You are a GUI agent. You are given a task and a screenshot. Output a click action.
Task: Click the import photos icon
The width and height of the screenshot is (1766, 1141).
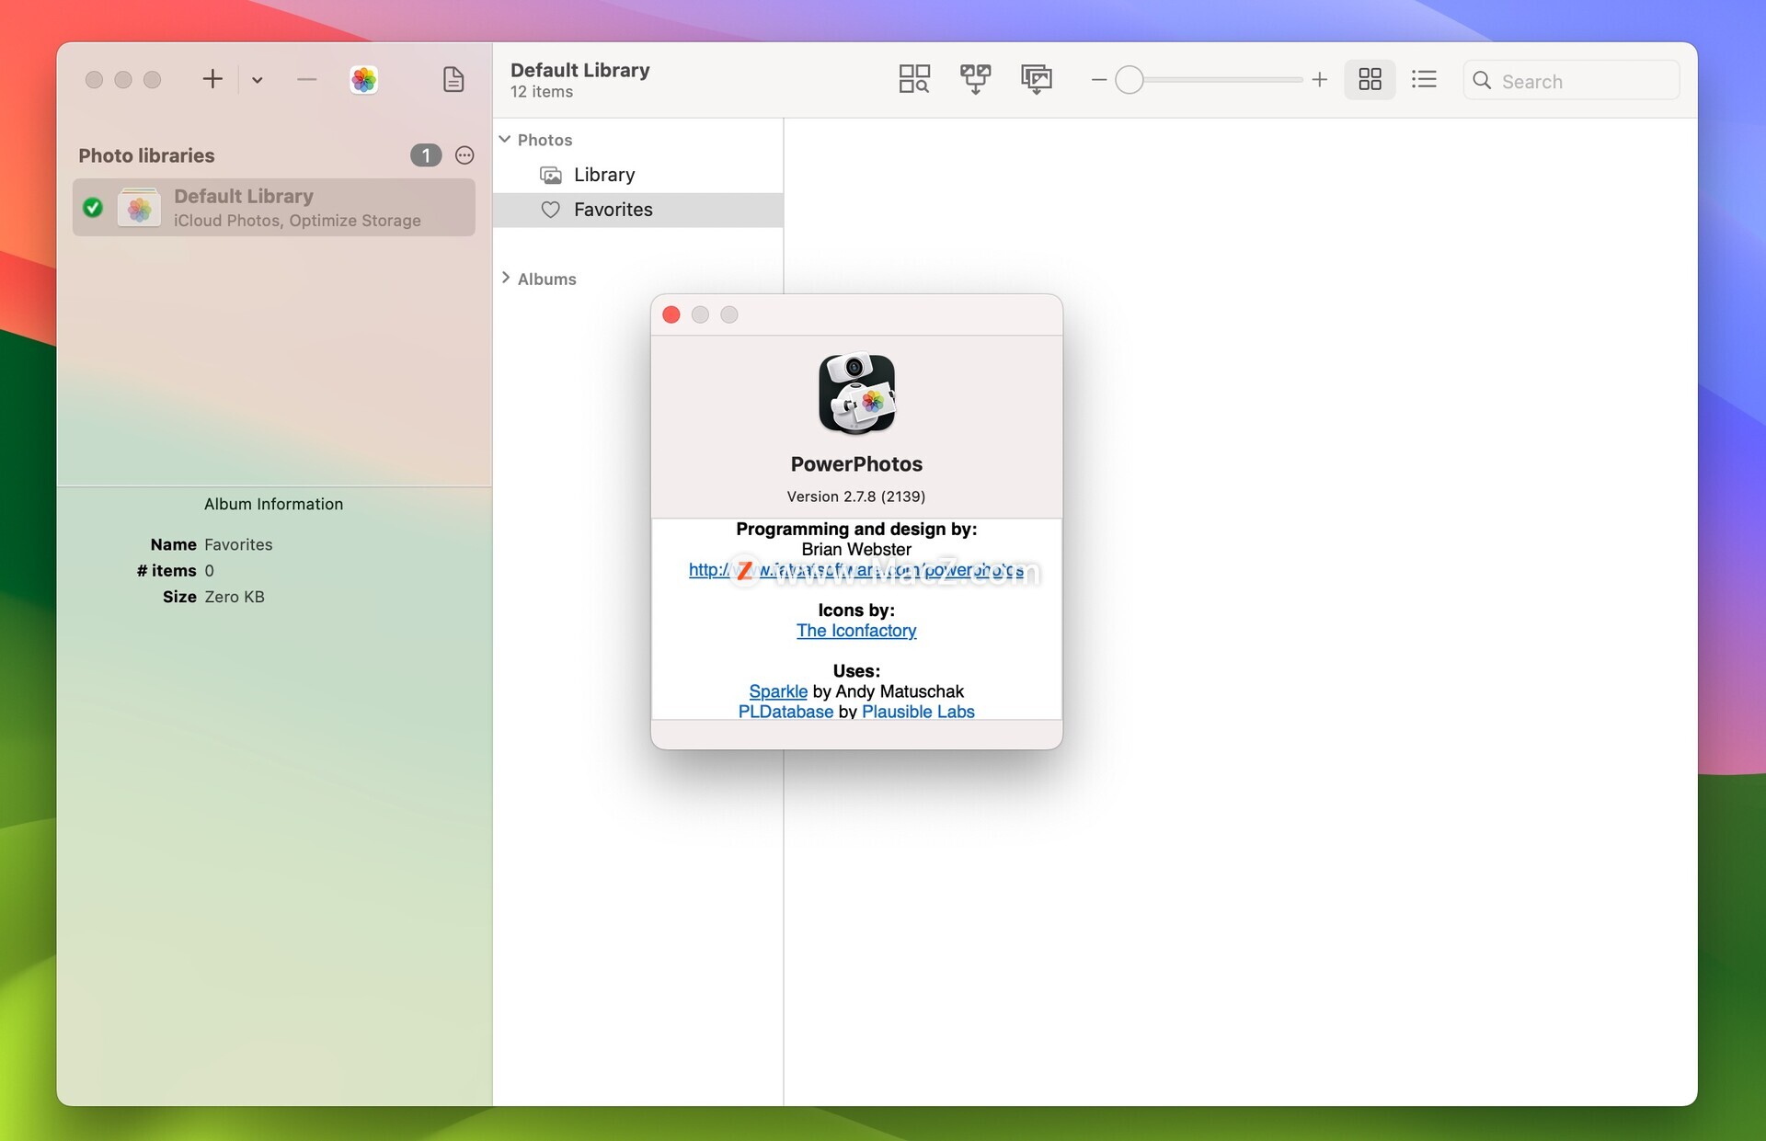pos(1037,79)
